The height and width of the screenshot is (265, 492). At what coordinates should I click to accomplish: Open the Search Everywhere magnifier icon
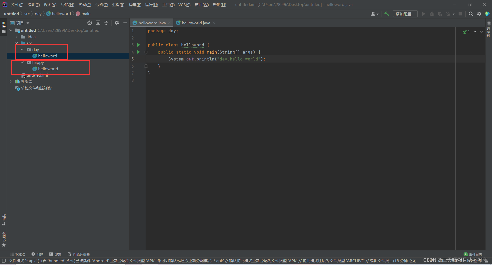(x=471, y=14)
